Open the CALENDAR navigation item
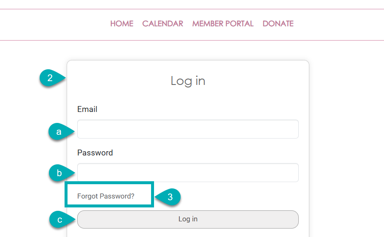 pos(162,24)
